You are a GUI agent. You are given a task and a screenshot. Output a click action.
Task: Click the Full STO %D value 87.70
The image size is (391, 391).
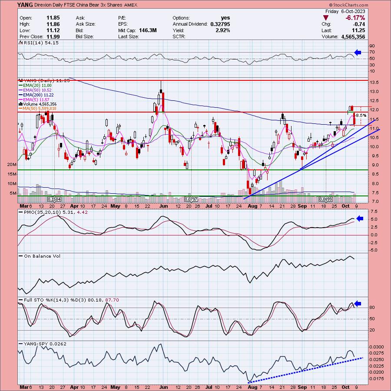(x=112, y=300)
